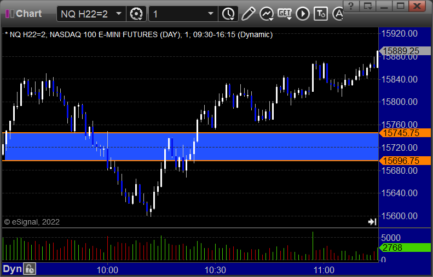Toggle the lock icon next to Dyn

30,269
